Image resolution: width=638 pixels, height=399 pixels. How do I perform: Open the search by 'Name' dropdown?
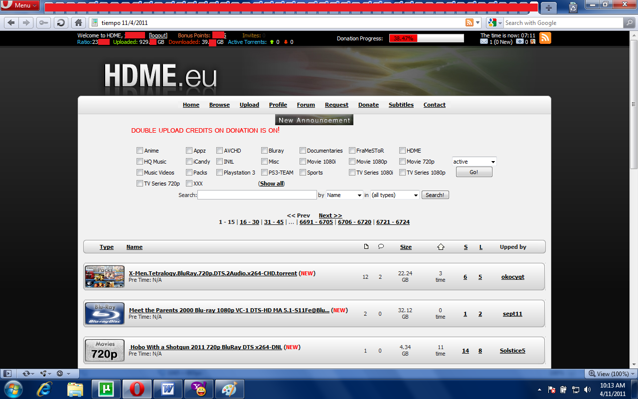coord(344,195)
